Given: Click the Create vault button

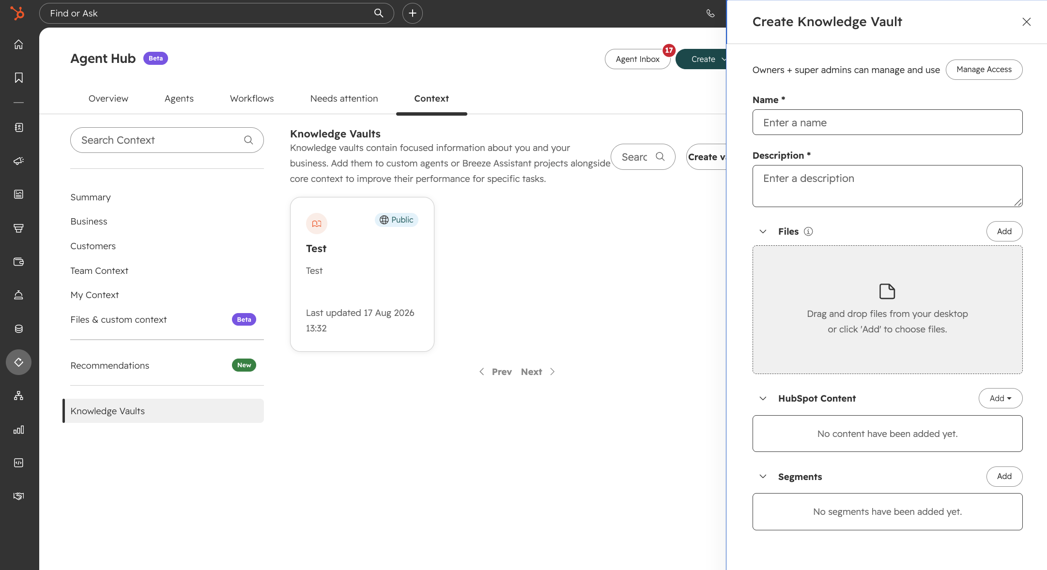Looking at the screenshot, I should click(x=707, y=157).
